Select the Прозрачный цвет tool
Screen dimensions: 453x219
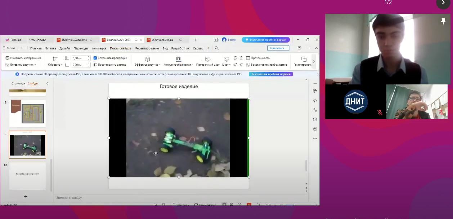click(207, 61)
